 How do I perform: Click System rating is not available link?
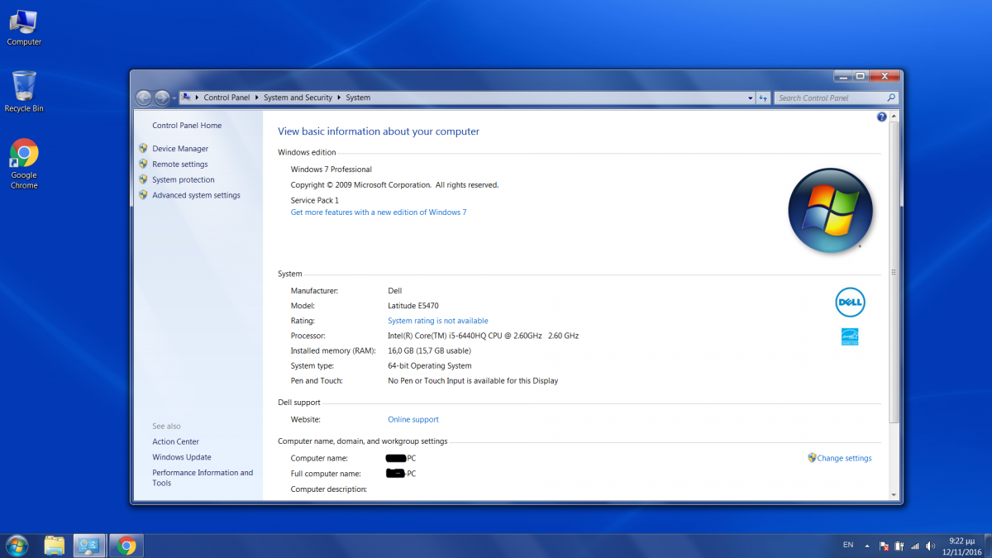438,321
